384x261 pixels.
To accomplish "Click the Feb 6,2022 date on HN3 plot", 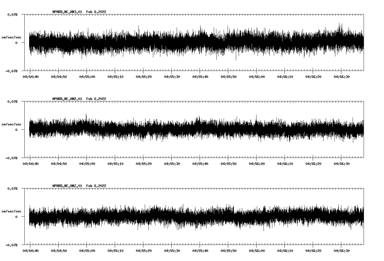I will (x=96, y=12).
